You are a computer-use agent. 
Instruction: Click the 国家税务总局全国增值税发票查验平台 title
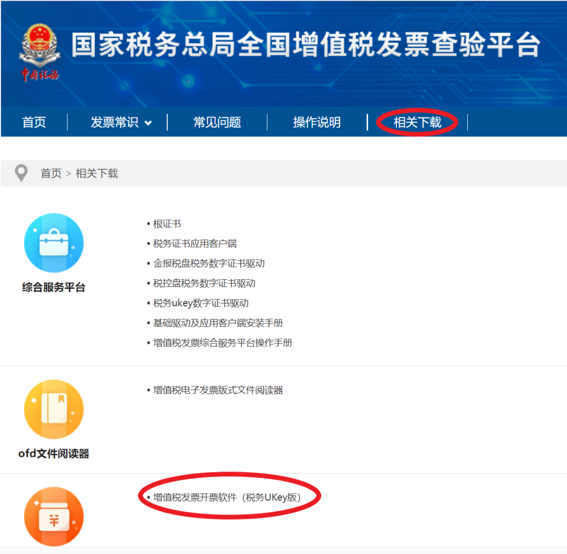pos(306,45)
